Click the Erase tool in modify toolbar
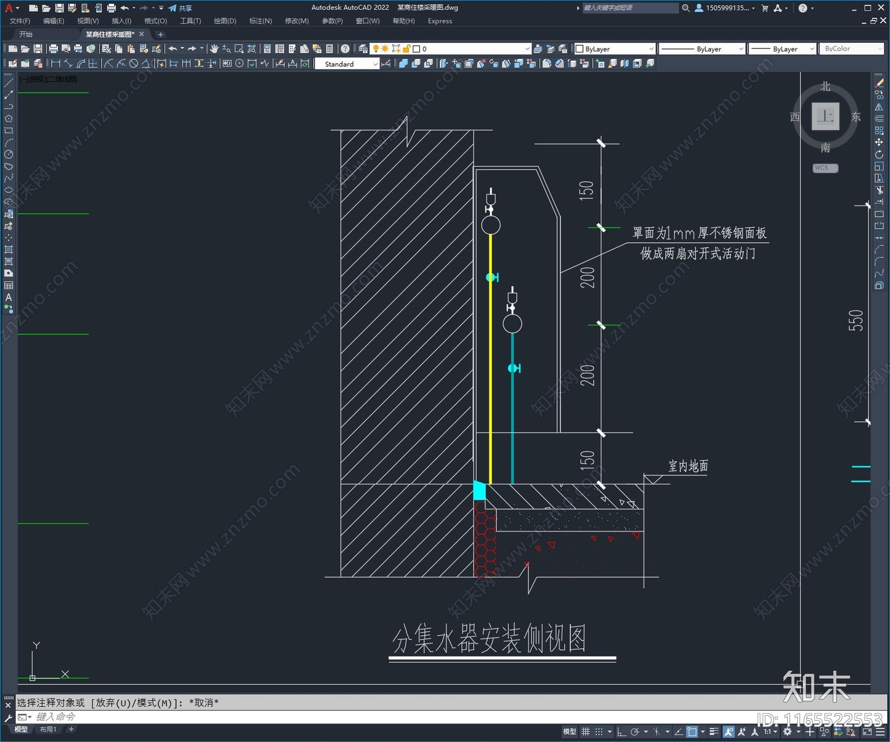890x742 pixels. 879,83
